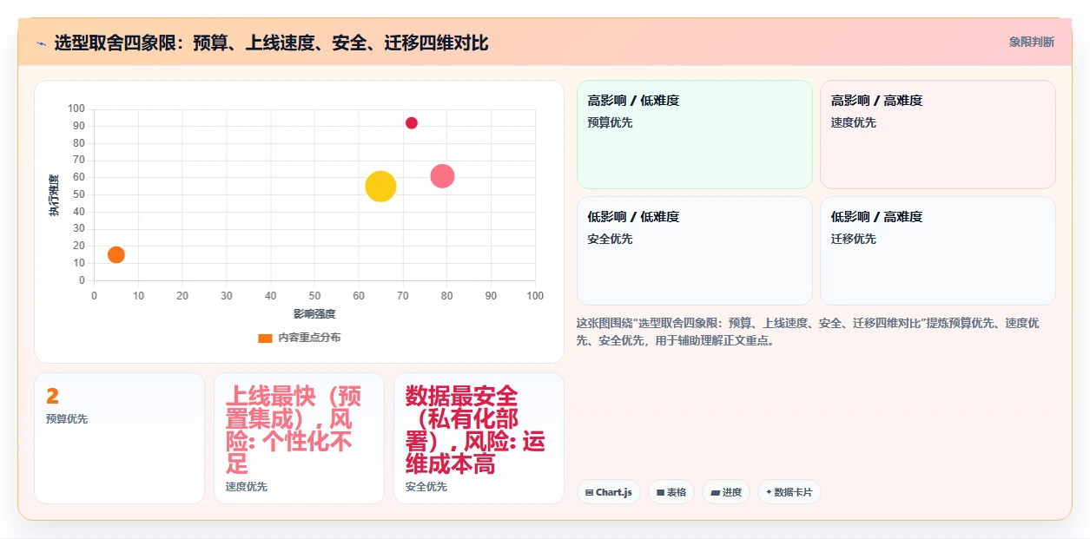Open the 低影响 / 低难度 quadrant card
Viewport: 1090px width, 539px height.
(x=695, y=251)
